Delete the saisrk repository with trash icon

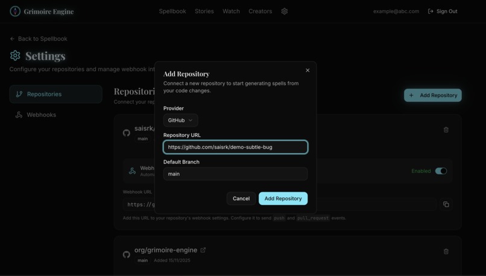446,130
